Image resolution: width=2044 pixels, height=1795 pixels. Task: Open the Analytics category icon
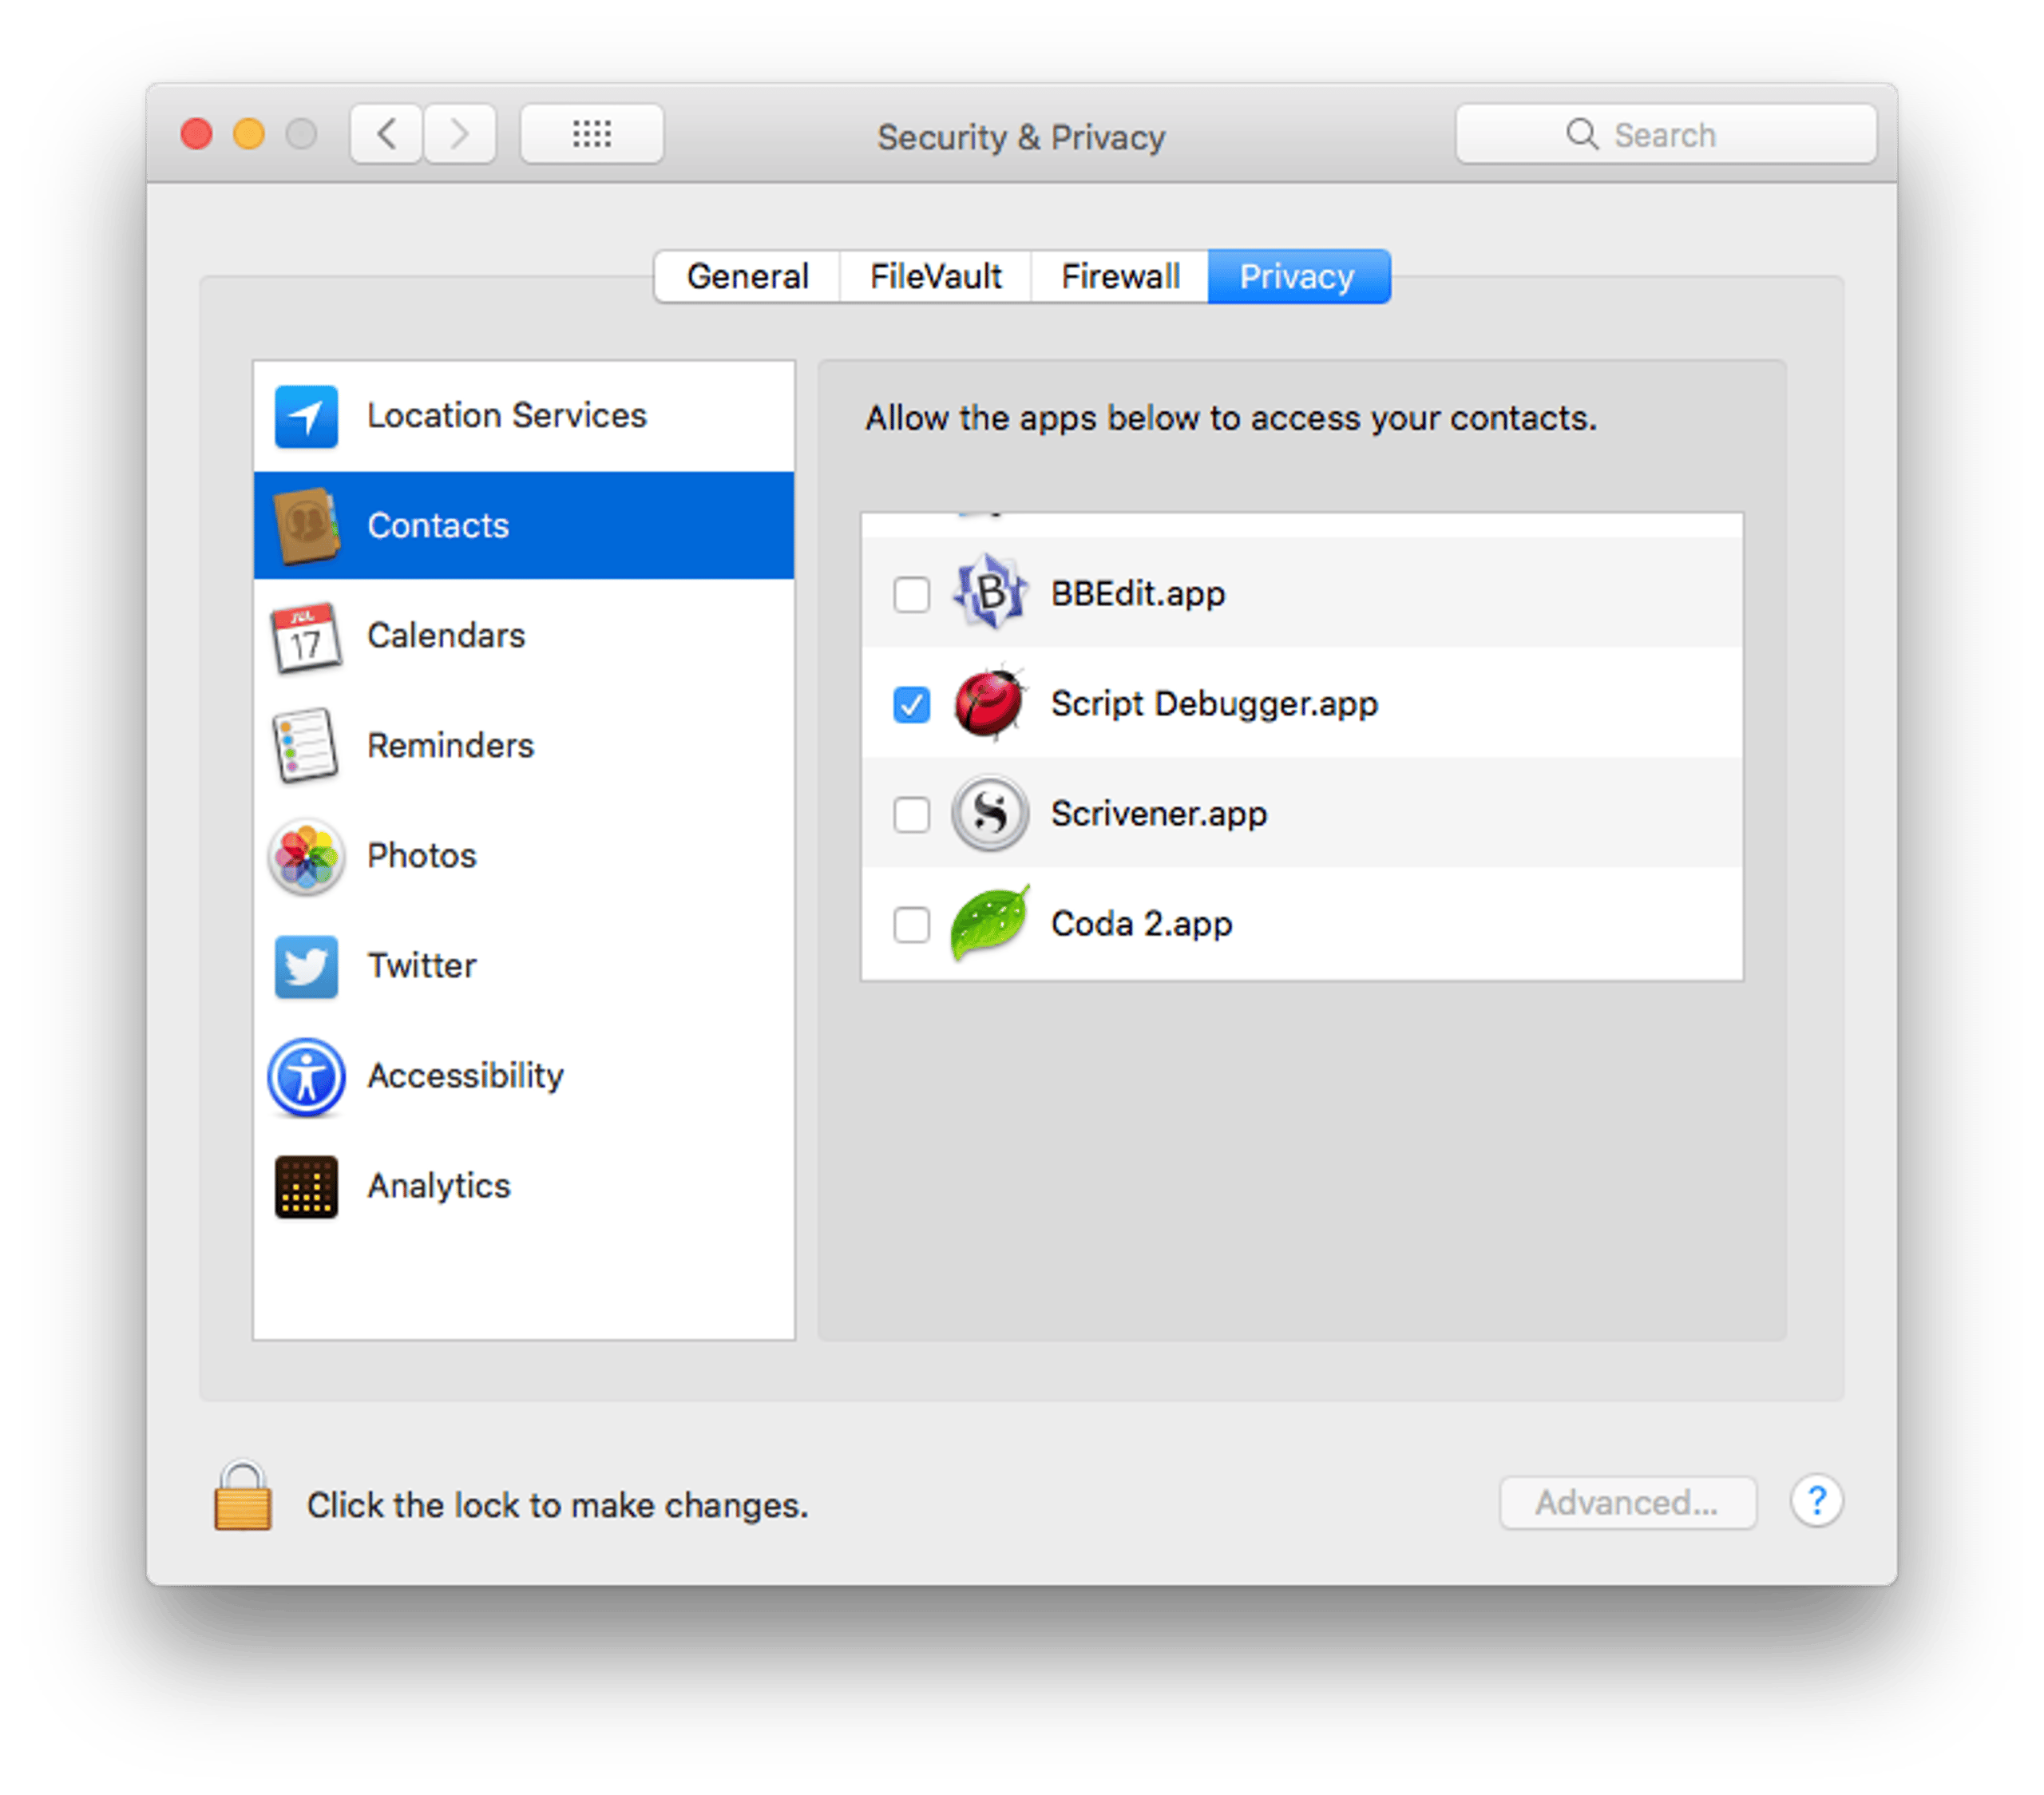coord(306,1187)
